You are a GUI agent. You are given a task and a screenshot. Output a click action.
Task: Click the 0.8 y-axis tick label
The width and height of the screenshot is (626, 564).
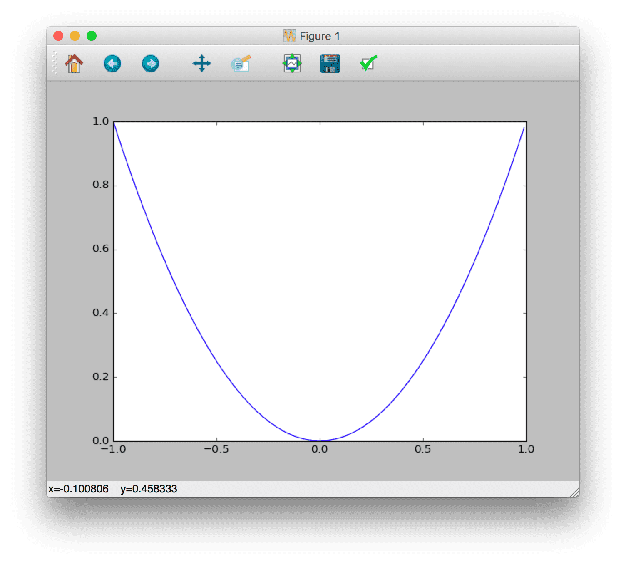pyautogui.click(x=100, y=185)
